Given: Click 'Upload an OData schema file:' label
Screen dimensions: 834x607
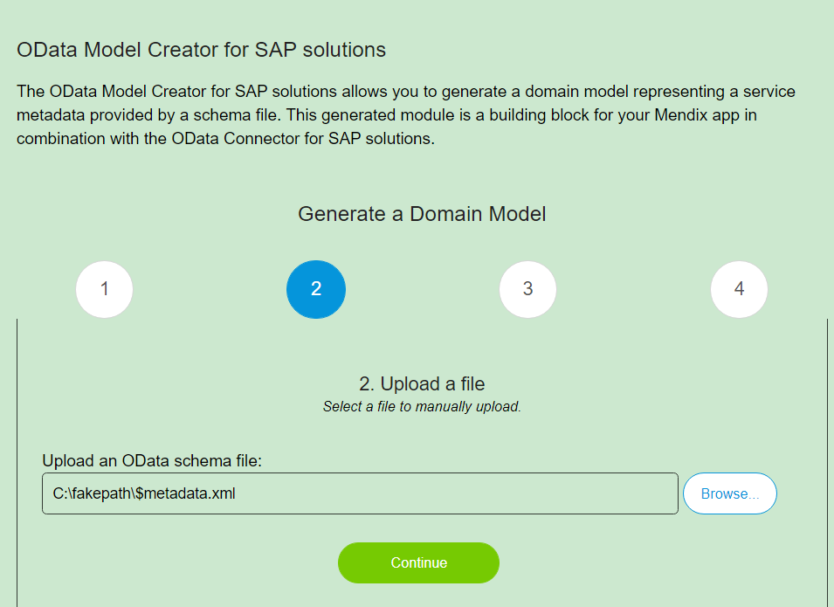Looking at the screenshot, I should coord(152,460).
